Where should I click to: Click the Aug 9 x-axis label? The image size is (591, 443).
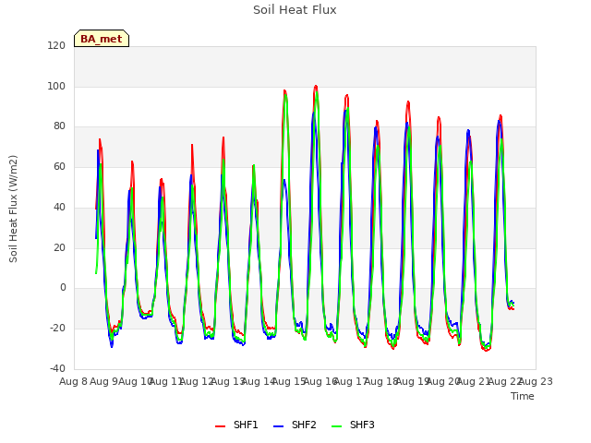click(104, 381)
